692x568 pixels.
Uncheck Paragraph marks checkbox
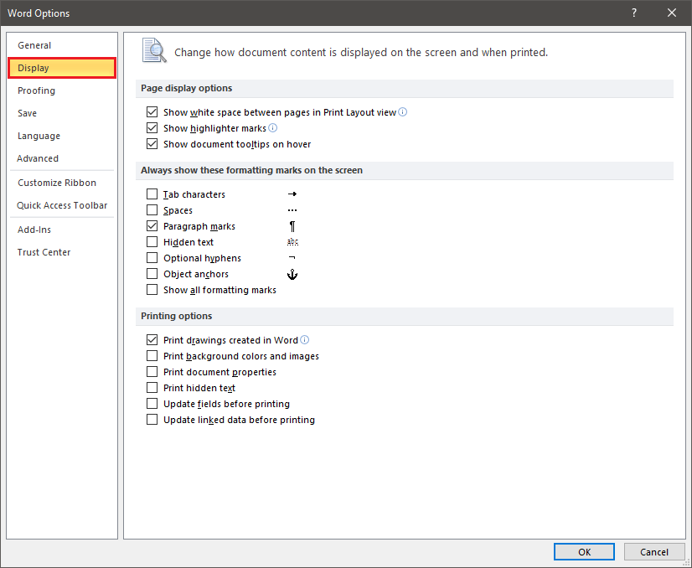pos(152,226)
